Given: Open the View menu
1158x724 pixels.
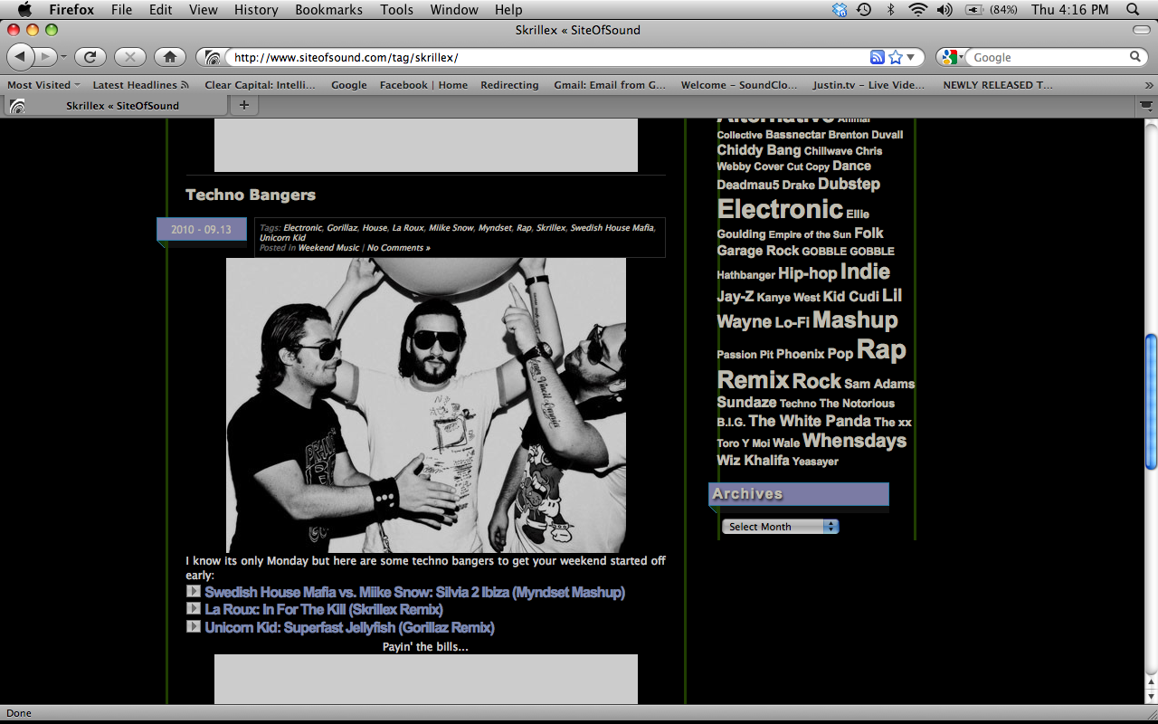Looking at the screenshot, I should (204, 10).
